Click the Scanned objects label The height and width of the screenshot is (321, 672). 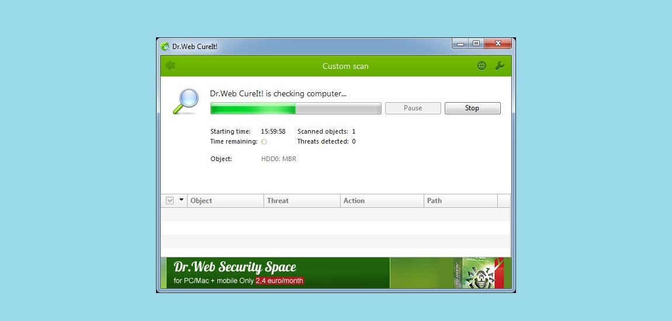click(x=323, y=131)
